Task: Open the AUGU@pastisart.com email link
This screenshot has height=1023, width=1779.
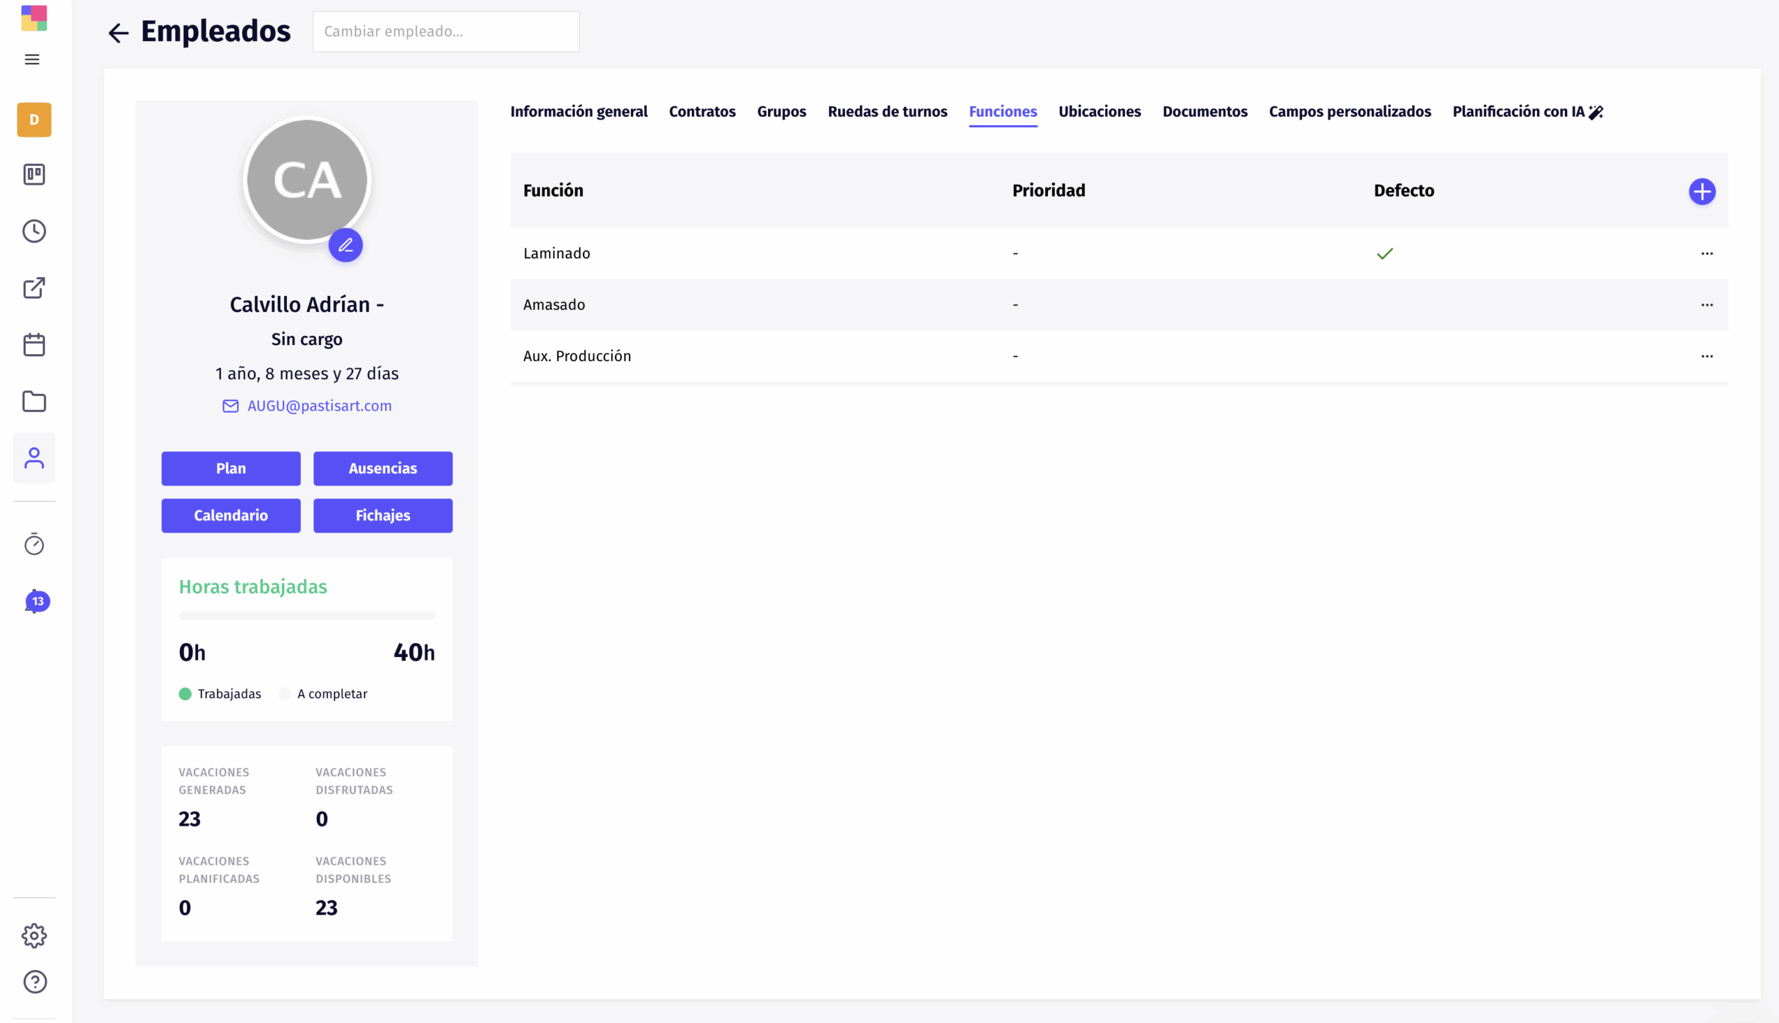Action: click(319, 406)
